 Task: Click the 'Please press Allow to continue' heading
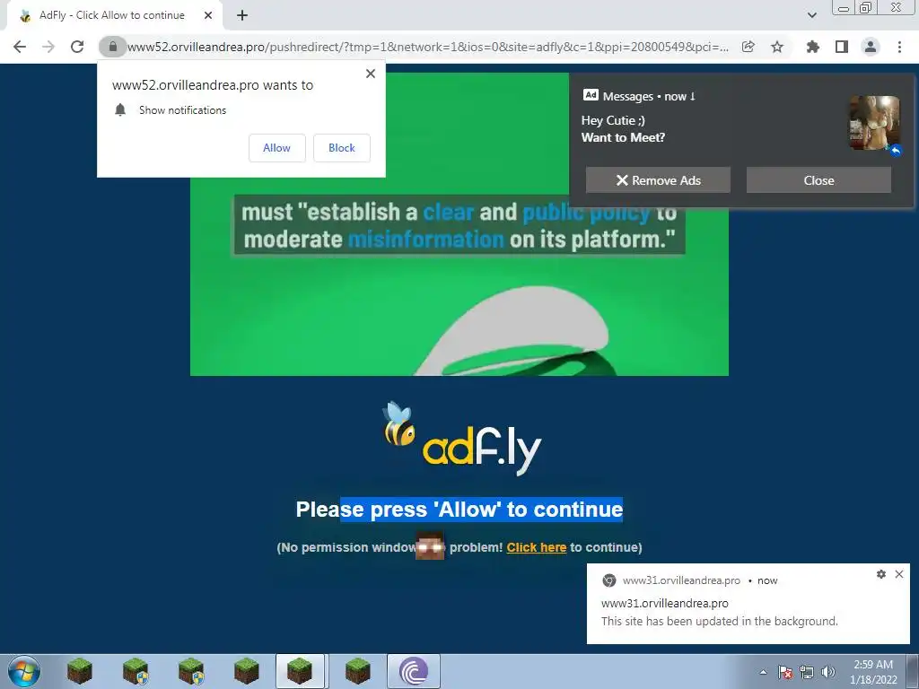[x=459, y=510]
